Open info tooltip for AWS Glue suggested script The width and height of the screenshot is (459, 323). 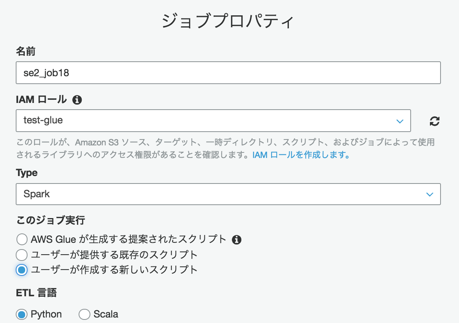[x=237, y=239]
